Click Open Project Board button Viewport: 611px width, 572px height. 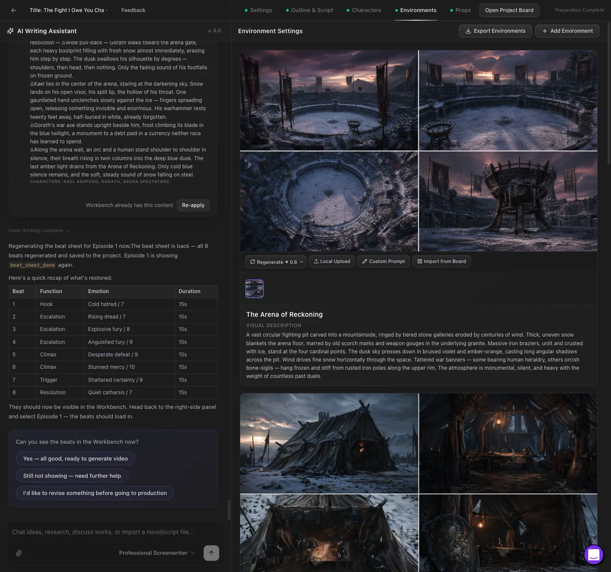[509, 10]
